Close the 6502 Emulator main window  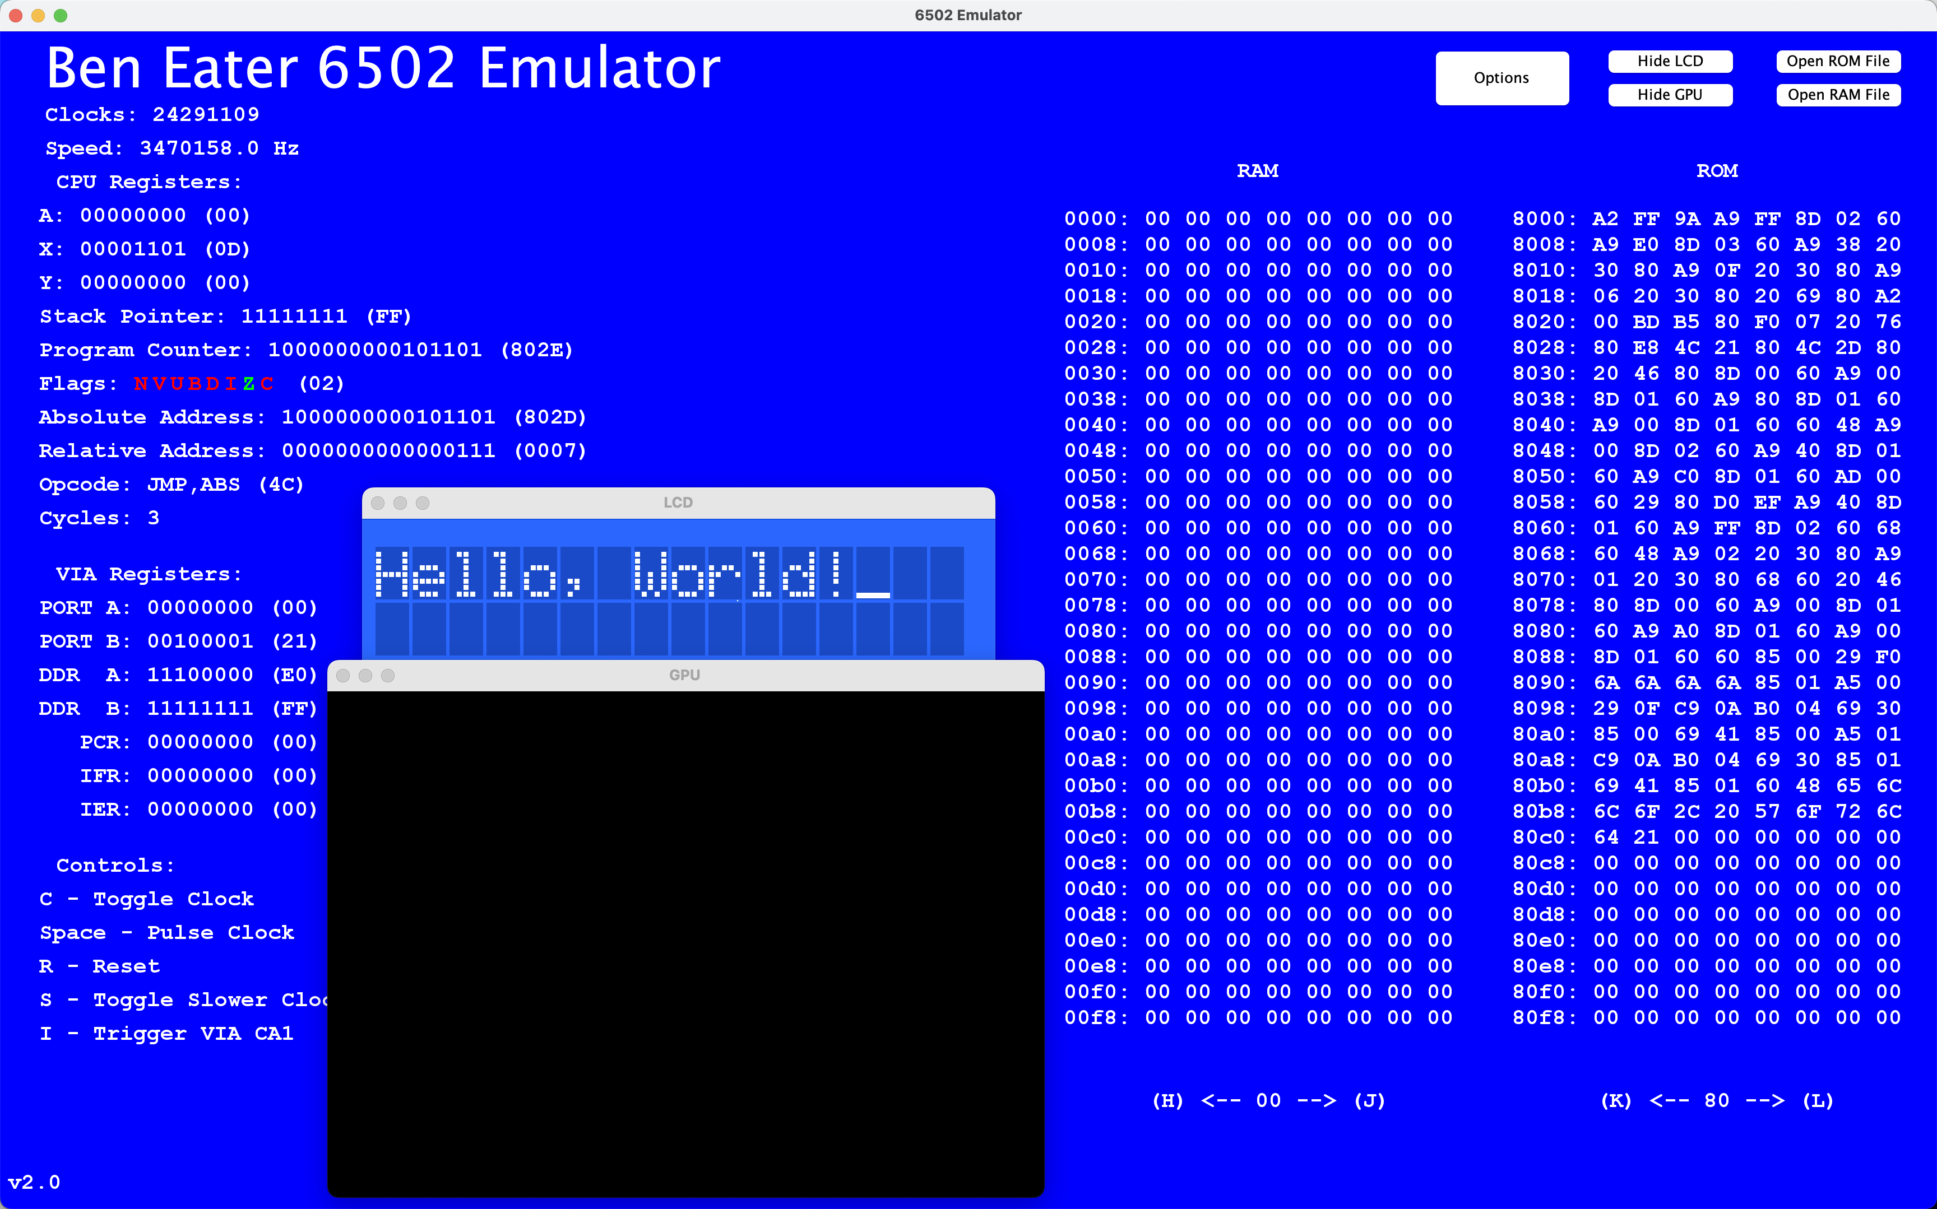point(15,15)
